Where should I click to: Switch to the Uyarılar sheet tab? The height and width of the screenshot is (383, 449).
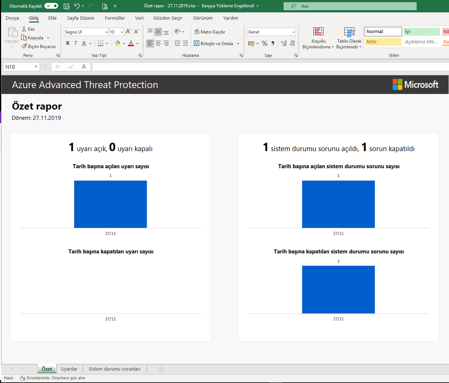pos(69,369)
